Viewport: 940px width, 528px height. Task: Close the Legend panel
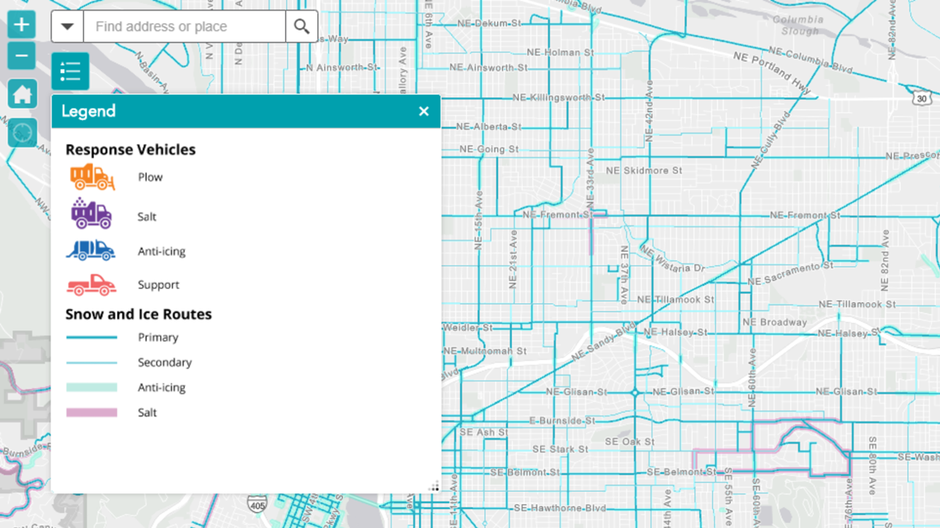[x=424, y=111]
